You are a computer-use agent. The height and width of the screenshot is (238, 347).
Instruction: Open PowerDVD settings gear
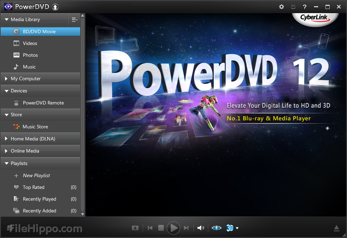[x=281, y=7]
